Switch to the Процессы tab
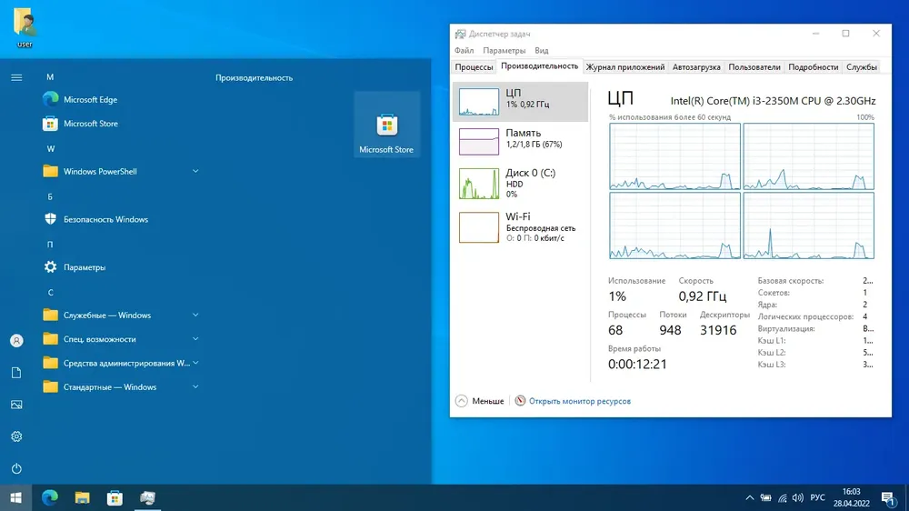Image resolution: width=909 pixels, height=511 pixels. [474, 67]
